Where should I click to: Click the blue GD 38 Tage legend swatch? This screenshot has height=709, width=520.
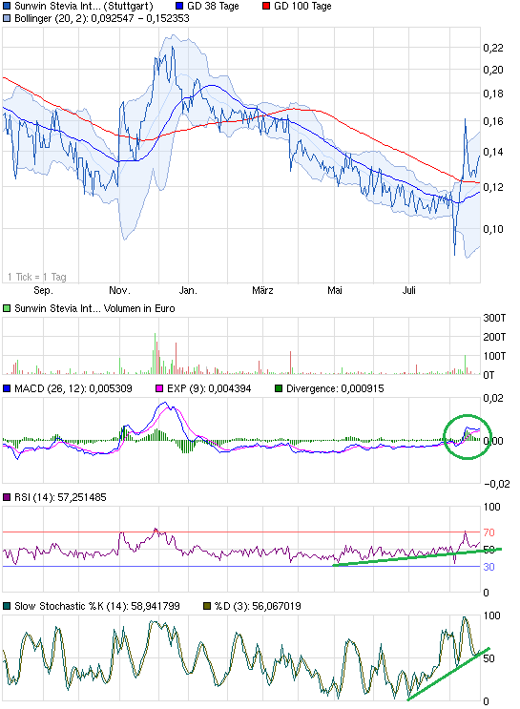pyautogui.click(x=179, y=6)
